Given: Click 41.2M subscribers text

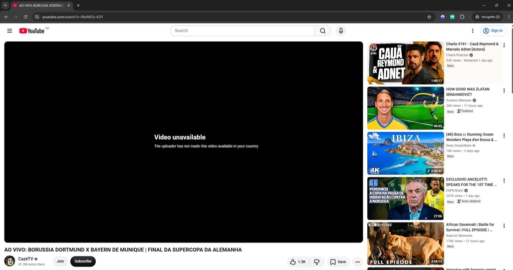Looking at the screenshot, I should (x=32, y=264).
